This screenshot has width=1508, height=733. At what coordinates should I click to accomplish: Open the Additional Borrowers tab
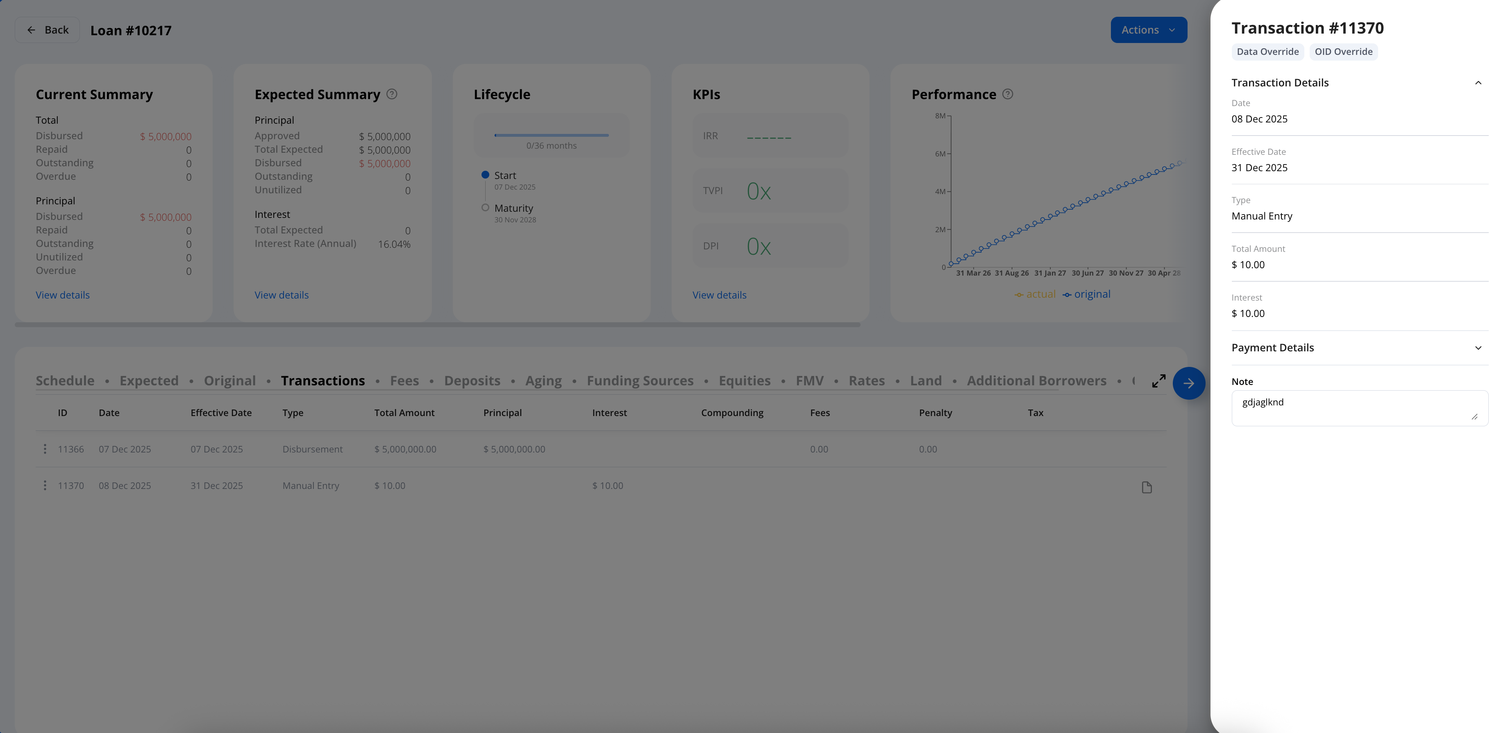coord(1037,380)
